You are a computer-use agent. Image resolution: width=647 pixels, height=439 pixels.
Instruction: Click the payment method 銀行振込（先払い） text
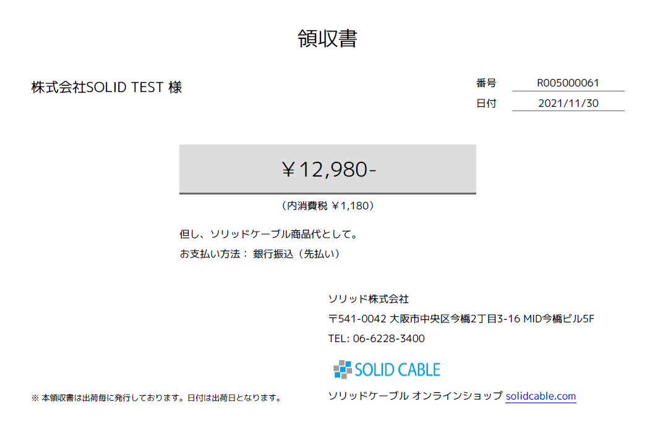click(297, 254)
